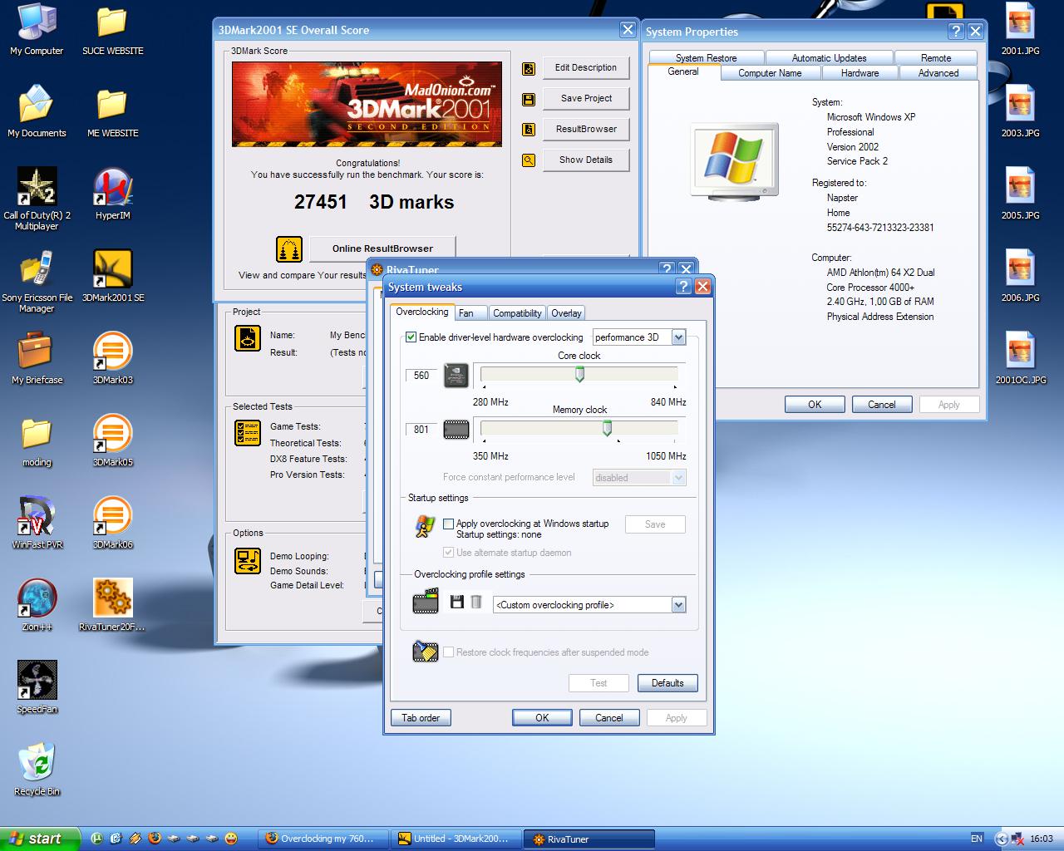Launch the HyperIM shortcut
The height and width of the screenshot is (851, 1064).
tap(112, 194)
